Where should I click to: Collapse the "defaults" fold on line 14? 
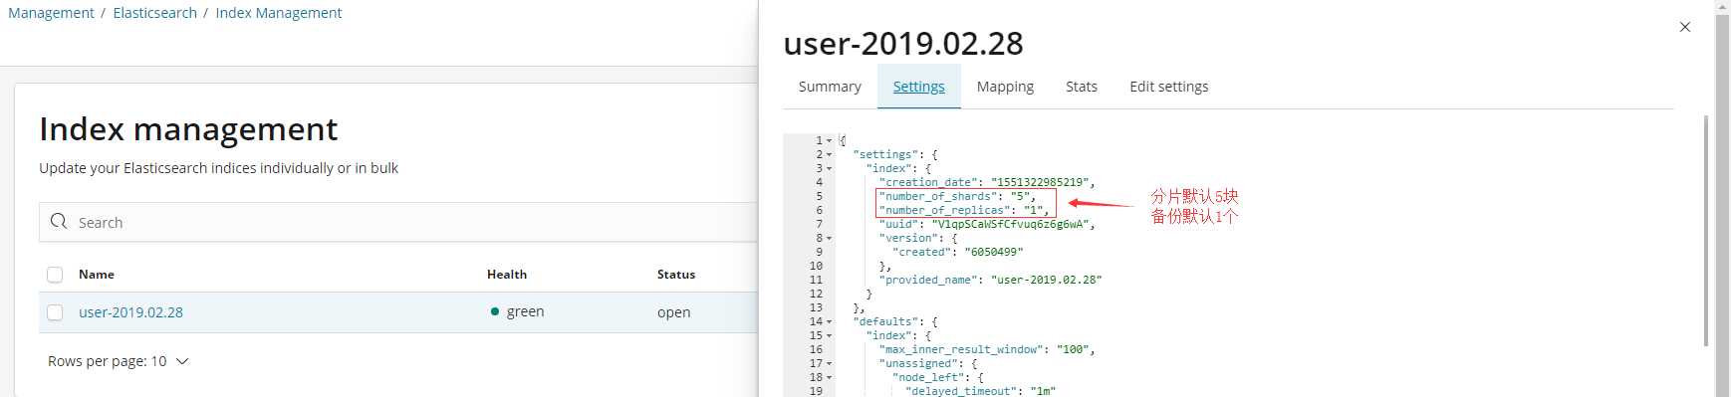[x=829, y=321]
